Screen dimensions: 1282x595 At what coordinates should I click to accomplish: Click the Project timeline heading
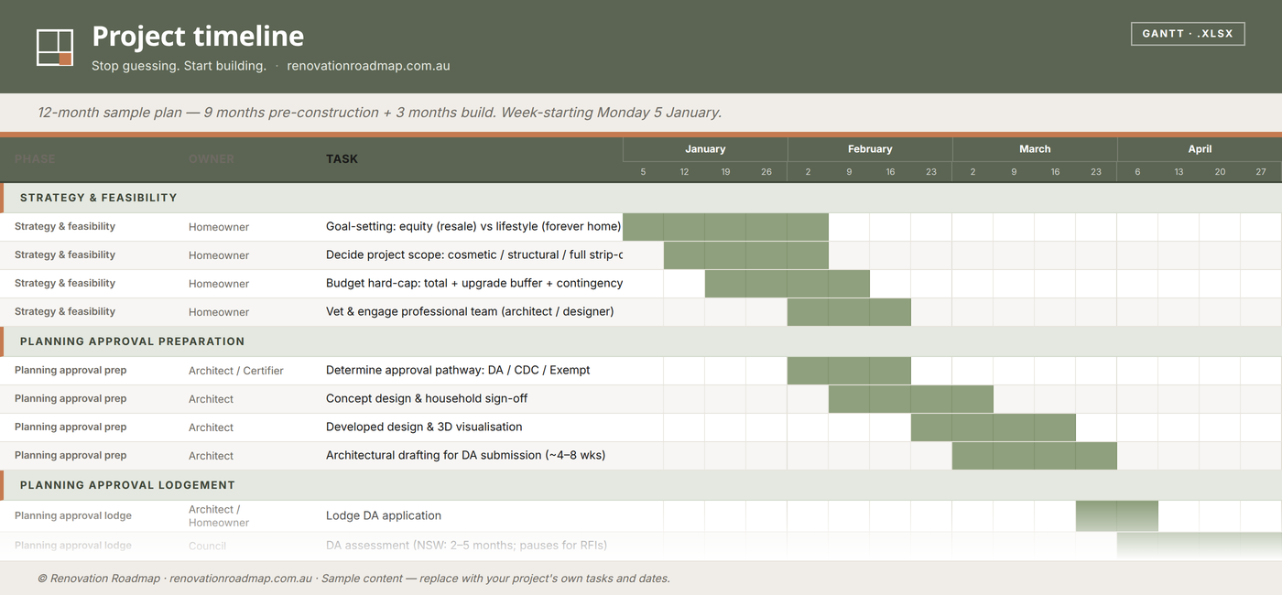[198, 36]
